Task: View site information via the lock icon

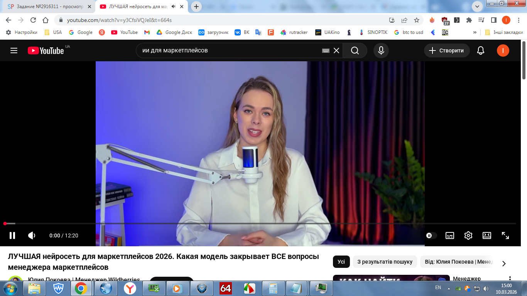Action: point(60,20)
